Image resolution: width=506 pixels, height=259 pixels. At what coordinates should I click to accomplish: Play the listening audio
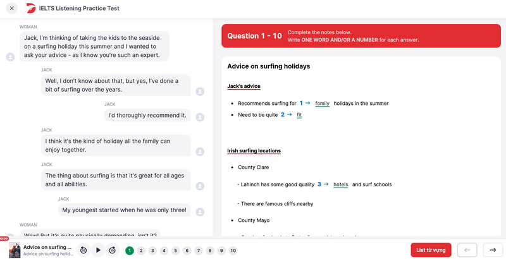click(98, 250)
